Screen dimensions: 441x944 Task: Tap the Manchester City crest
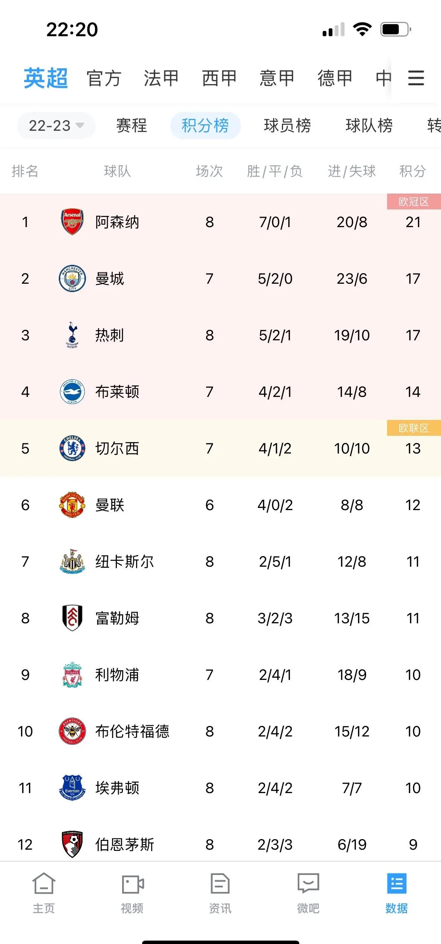pos(72,278)
